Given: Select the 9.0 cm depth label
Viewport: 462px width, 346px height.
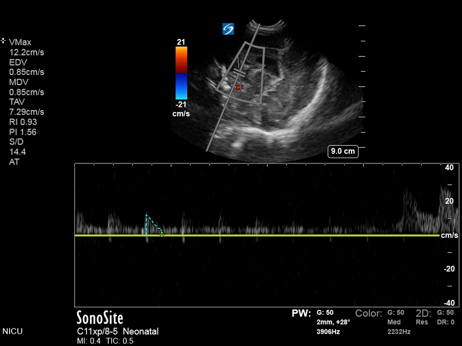Looking at the screenshot, I should [x=343, y=151].
